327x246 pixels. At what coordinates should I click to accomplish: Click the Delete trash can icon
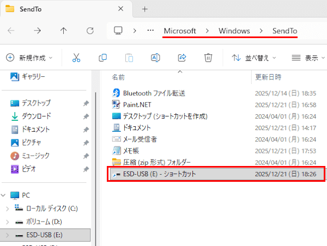(208, 58)
